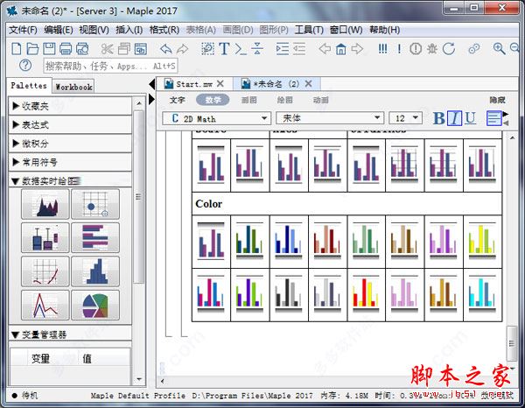Open a file with the folder icon
The image size is (525, 408).
click(32, 49)
